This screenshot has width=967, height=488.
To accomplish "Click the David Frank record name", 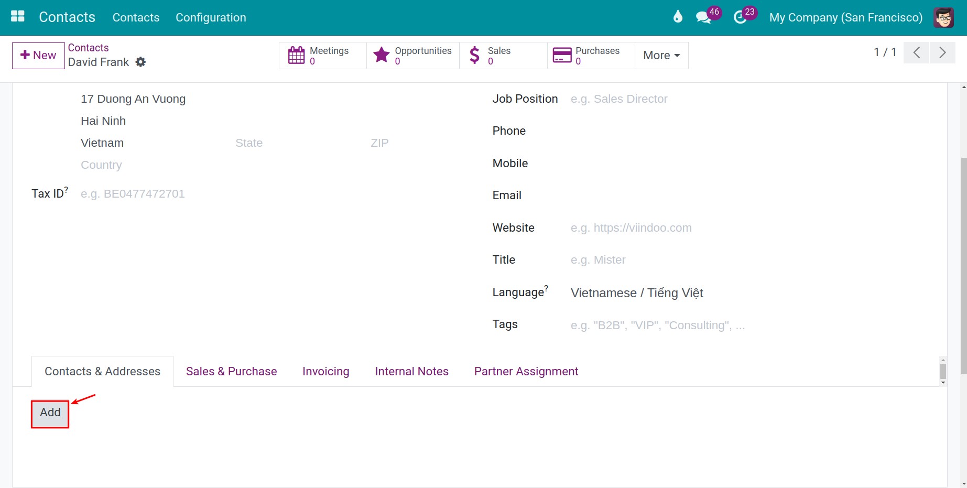I will (x=99, y=62).
